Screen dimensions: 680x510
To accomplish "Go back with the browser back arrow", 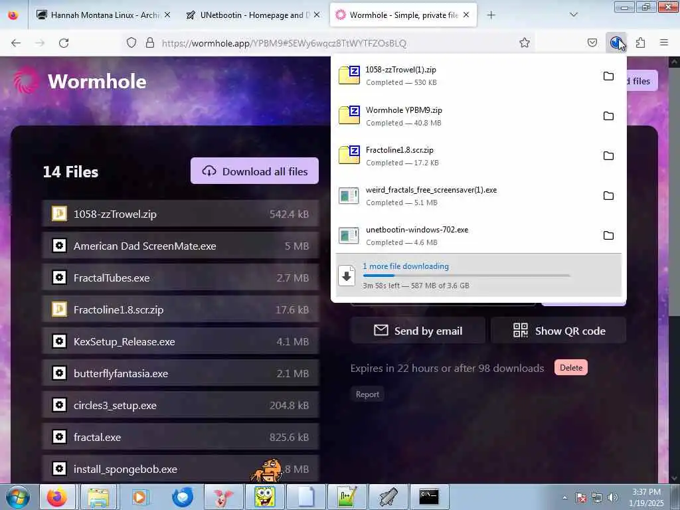I will (x=16, y=43).
